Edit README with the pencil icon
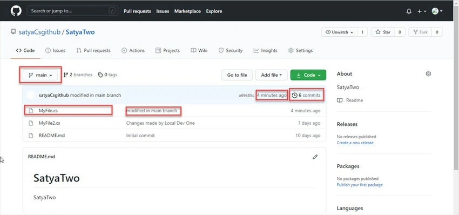The image size is (459, 215). pyautogui.click(x=315, y=157)
